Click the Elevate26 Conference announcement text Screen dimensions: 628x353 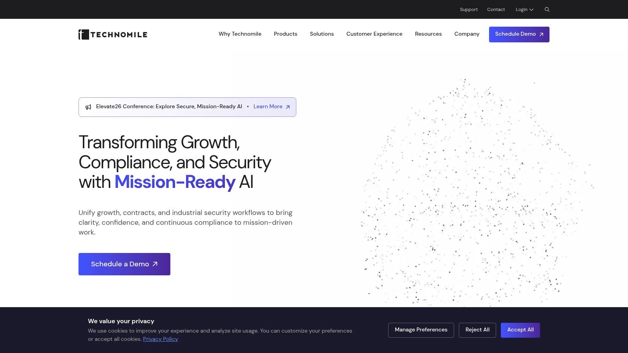coord(169,107)
